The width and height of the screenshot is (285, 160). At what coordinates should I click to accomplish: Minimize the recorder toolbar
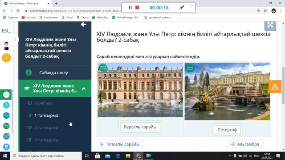coord(192,6)
